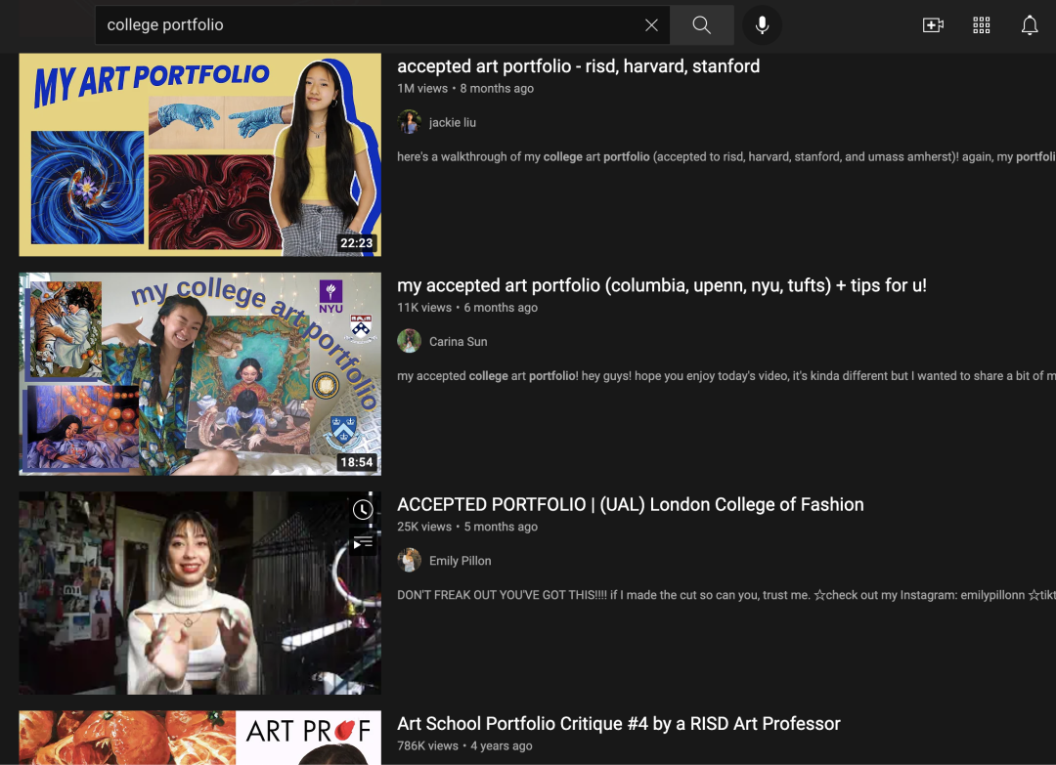Open the create video camera icon
Image resolution: width=1056 pixels, height=765 pixels.
933,25
